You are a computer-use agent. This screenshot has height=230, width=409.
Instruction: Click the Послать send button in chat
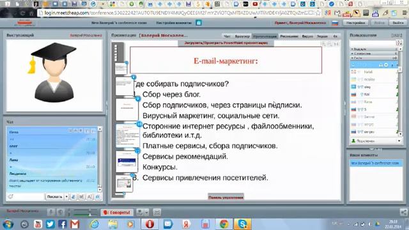pos(54,197)
